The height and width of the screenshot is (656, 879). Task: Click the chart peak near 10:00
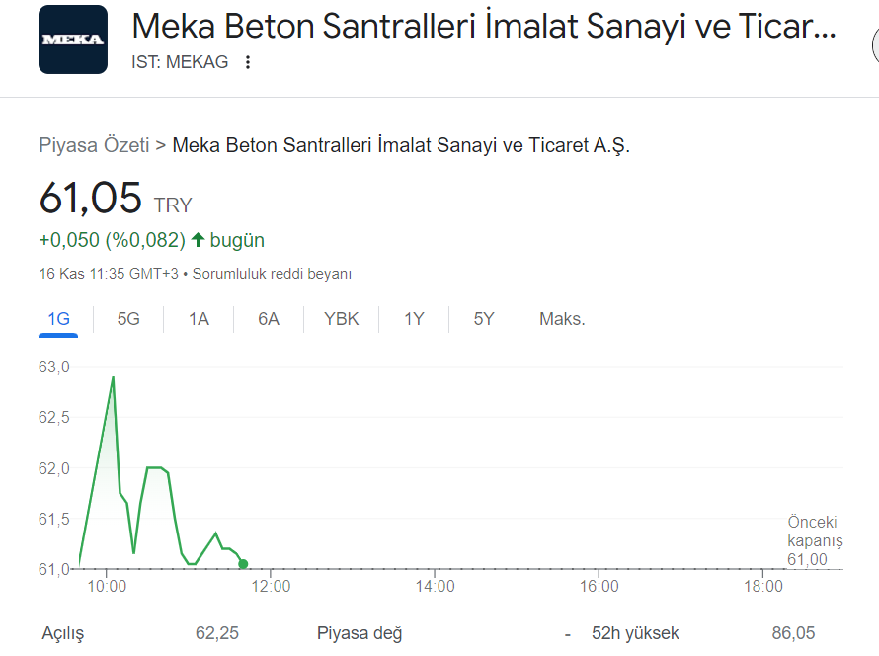pos(114,378)
